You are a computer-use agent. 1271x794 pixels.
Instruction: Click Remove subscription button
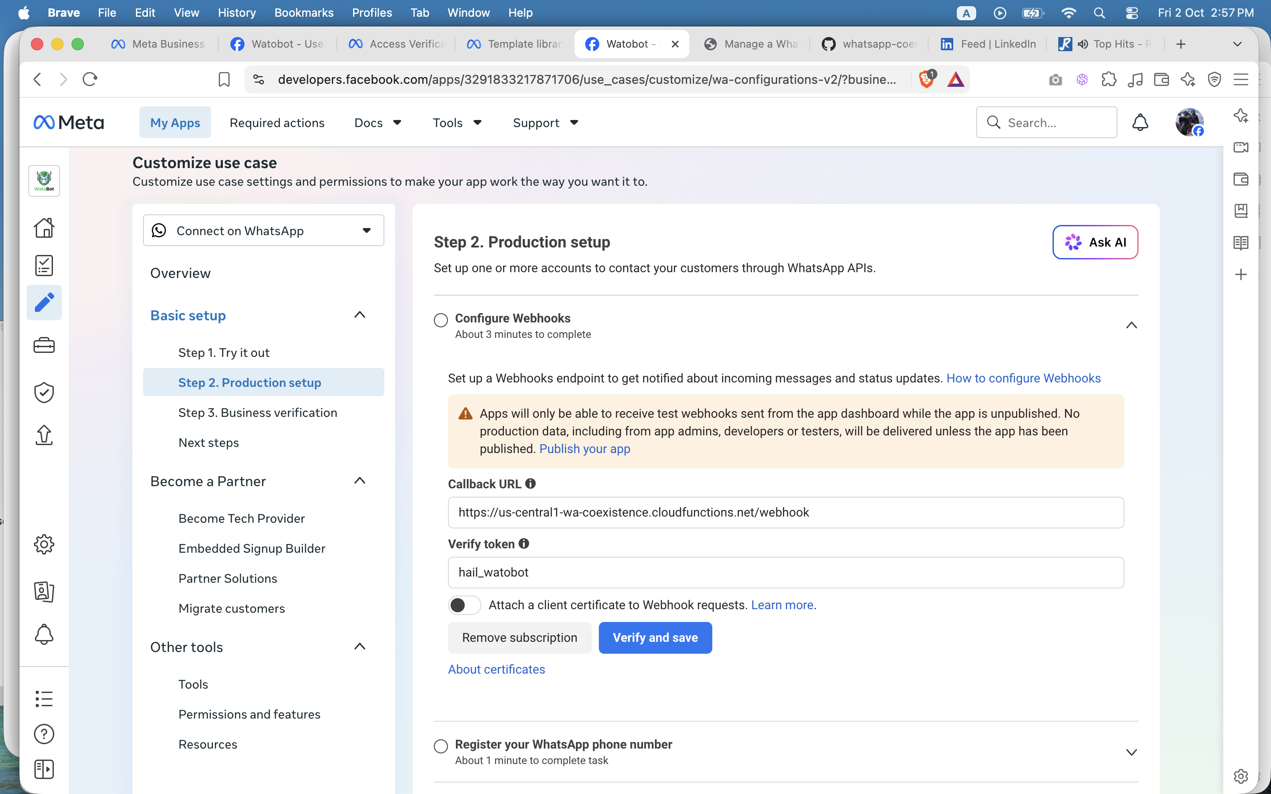pos(519,637)
